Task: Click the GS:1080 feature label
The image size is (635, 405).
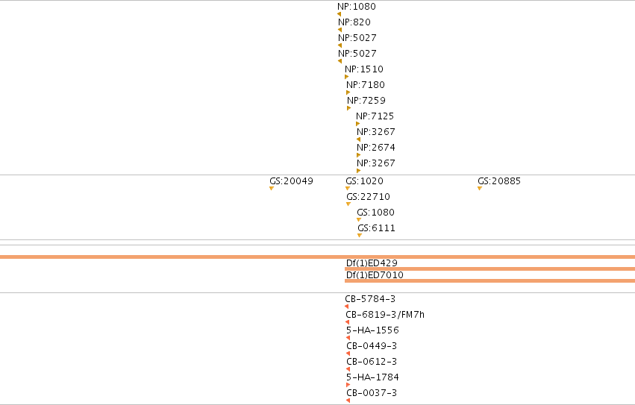Action: pyautogui.click(x=375, y=213)
